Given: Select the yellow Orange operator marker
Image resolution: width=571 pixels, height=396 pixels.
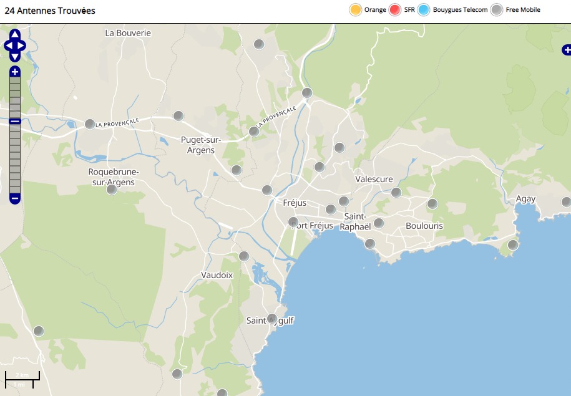Looking at the screenshot, I should (356, 10).
